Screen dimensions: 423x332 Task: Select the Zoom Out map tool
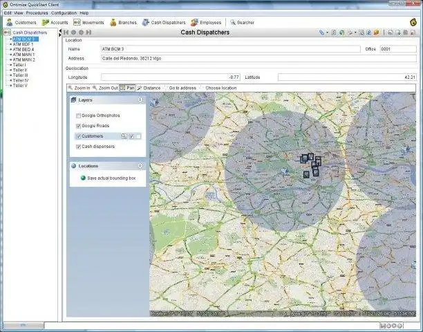pyautogui.click(x=105, y=88)
